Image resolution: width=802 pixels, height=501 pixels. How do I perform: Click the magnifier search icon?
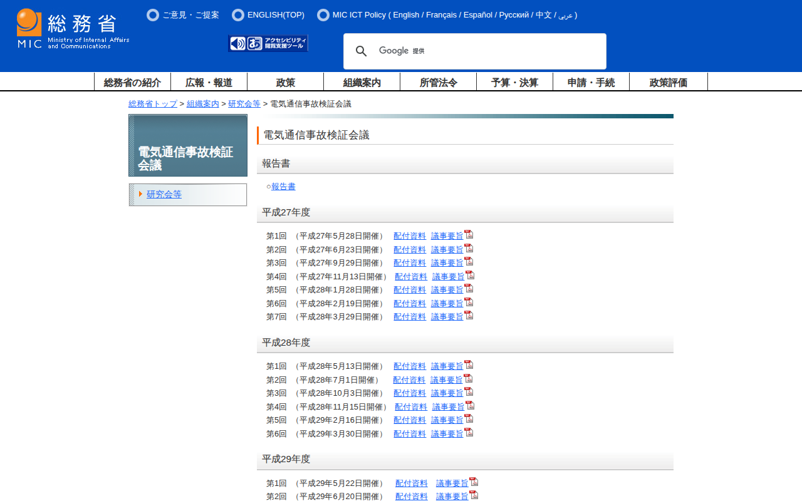pyautogui.click(x=361, y=51)
